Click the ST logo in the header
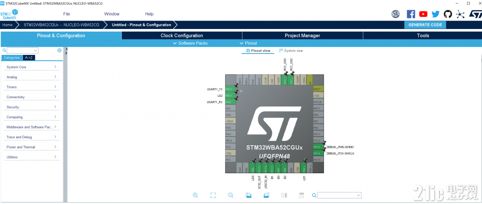Viewport: 482px width, 204px height. point(475,14)
